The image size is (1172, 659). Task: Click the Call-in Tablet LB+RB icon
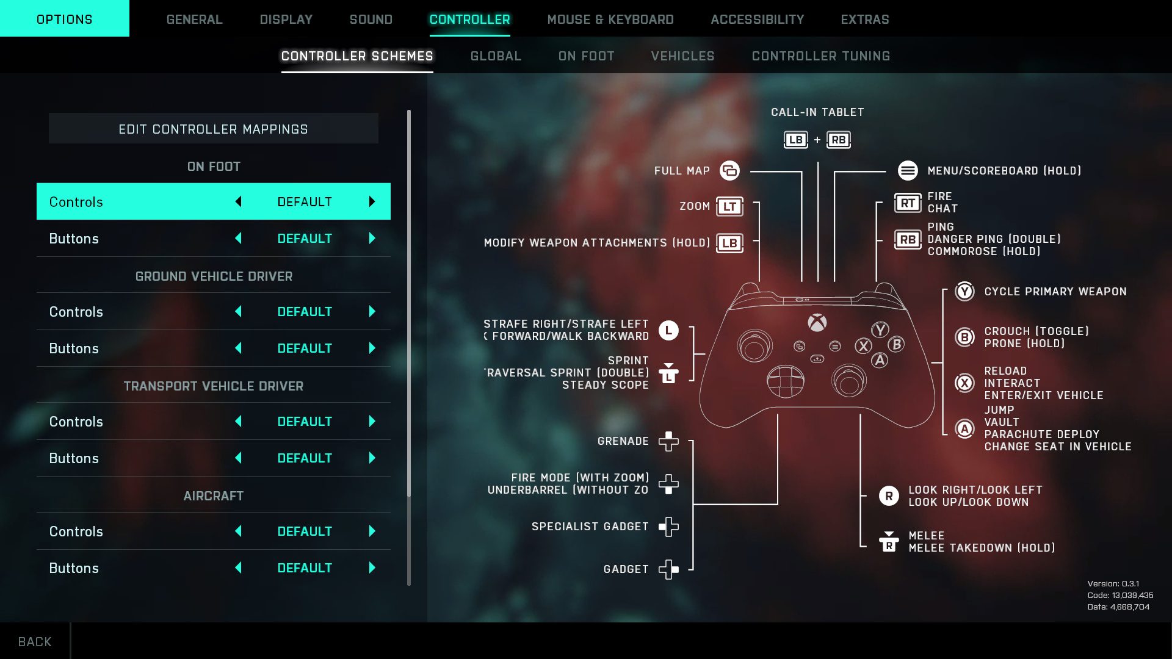click(x=817, y=139)
